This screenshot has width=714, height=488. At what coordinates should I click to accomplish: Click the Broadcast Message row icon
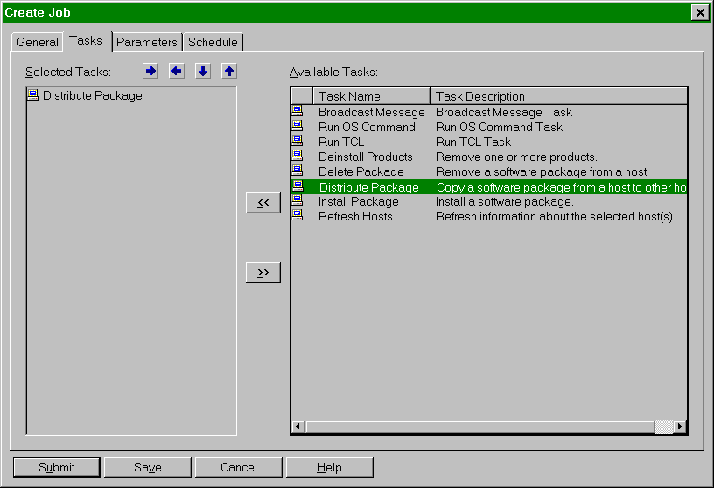tap(297, 110)
